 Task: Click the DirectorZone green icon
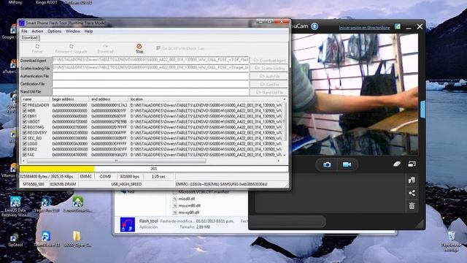click(397, 26)
